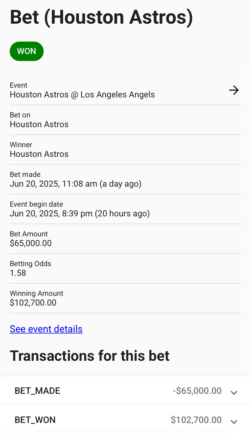Select the Event begin date 8:39 pm

[80, 214]
